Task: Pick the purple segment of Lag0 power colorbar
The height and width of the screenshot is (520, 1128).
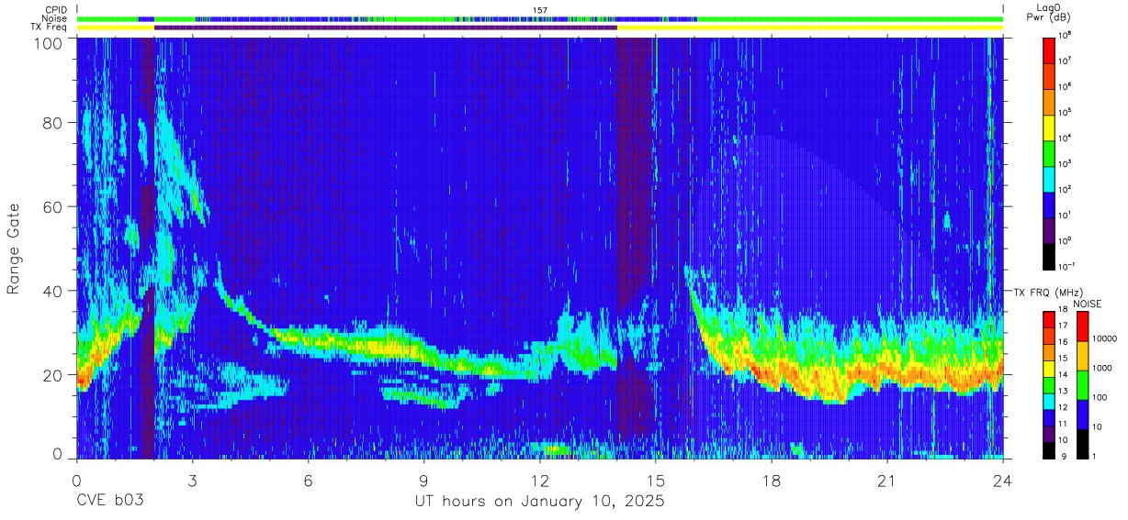Action: point(1050,231)
